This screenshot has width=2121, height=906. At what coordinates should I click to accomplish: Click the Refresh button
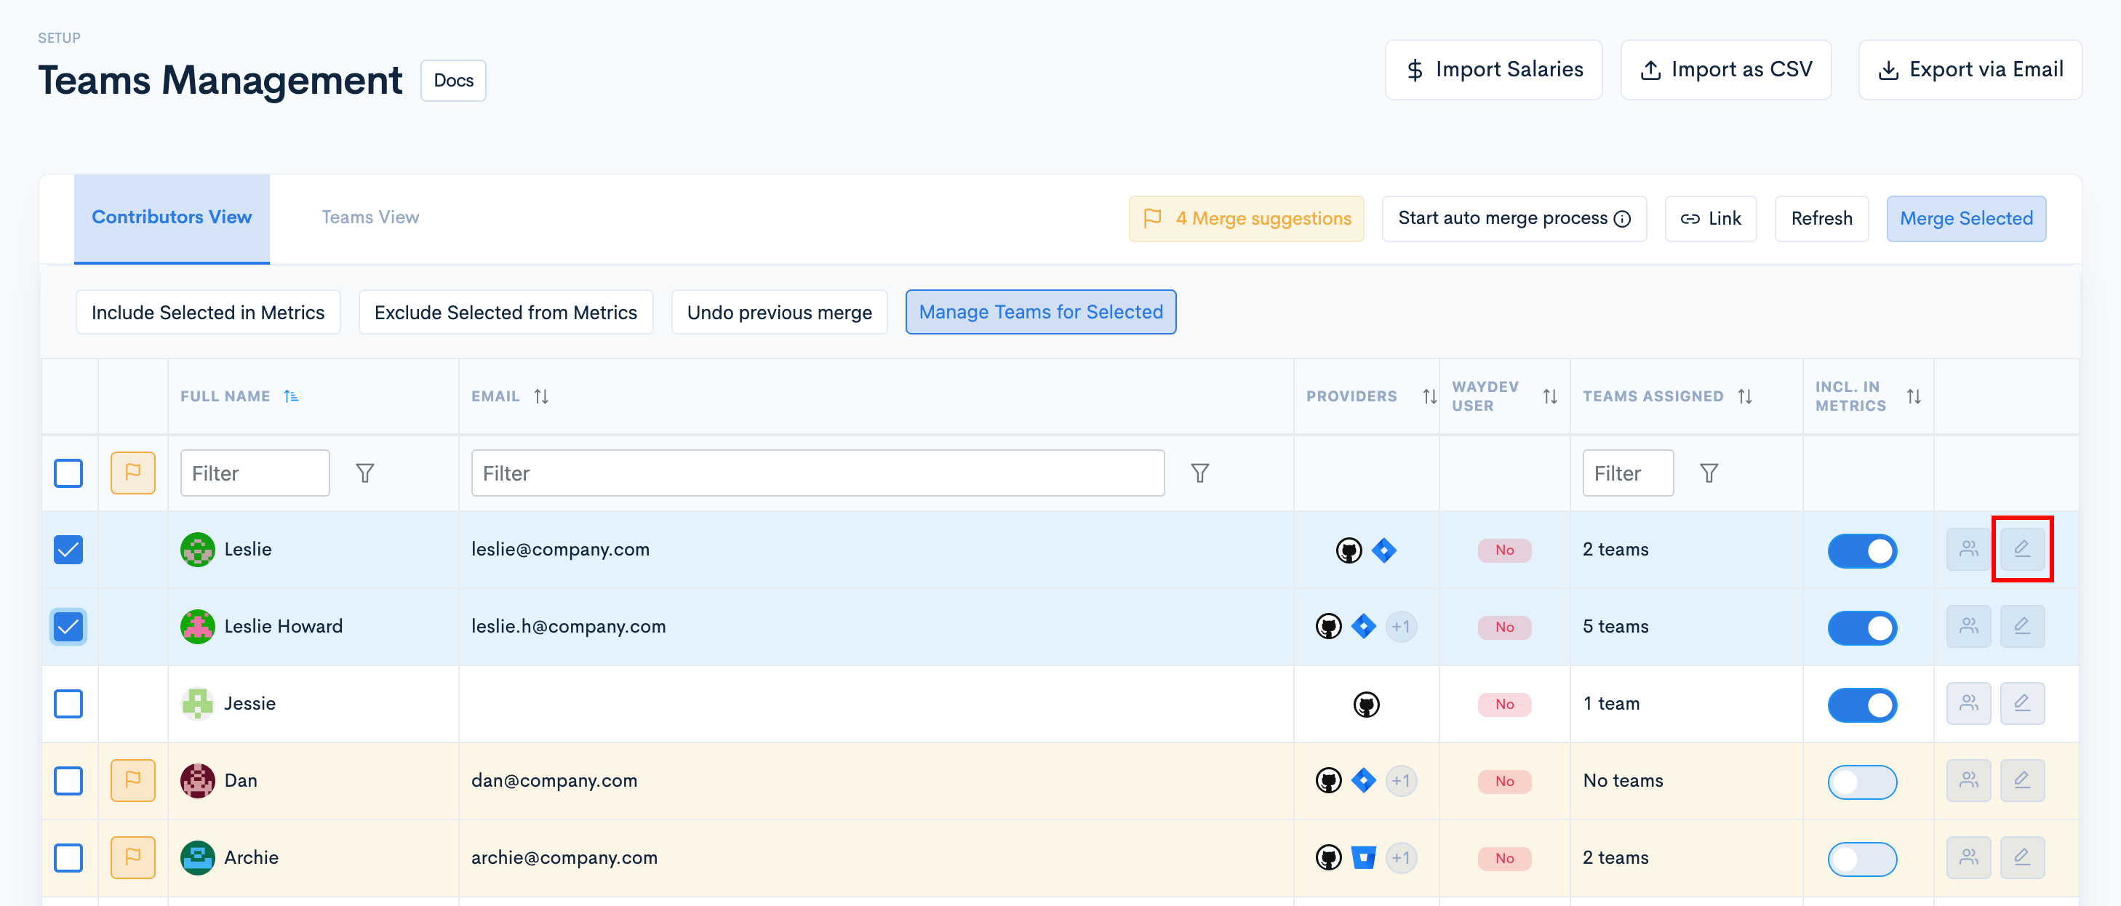pos(1821,219)
